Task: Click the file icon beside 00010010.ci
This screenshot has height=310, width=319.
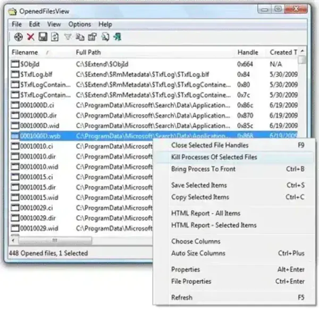Action: [15, 146]
